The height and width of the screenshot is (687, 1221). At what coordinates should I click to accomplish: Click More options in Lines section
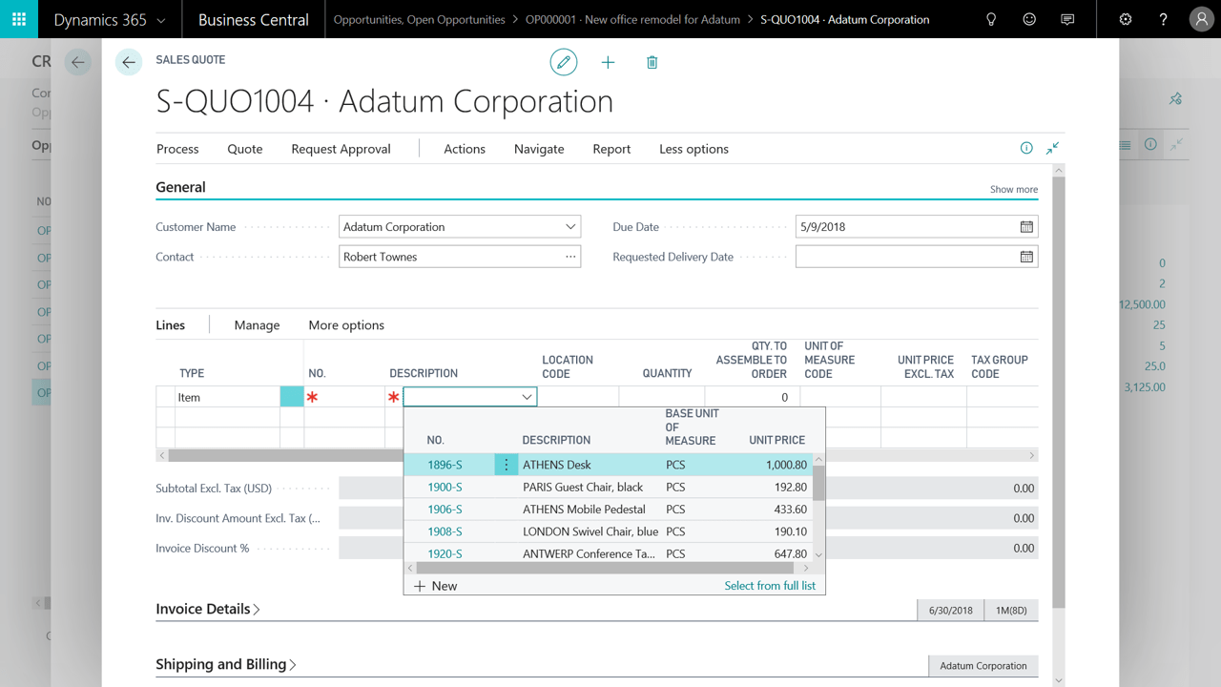click(346, 325)
